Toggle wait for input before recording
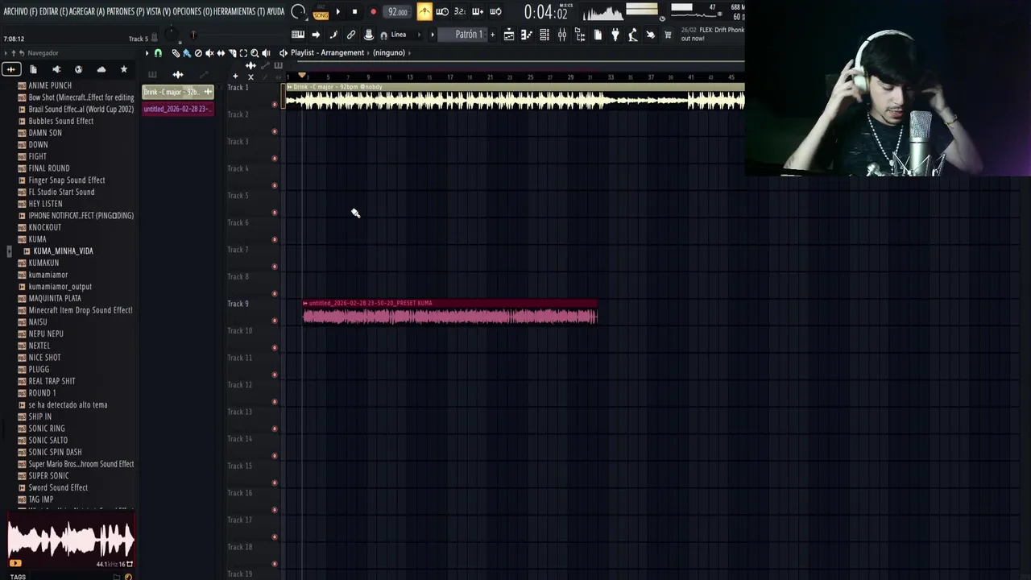 click(442, 11)
